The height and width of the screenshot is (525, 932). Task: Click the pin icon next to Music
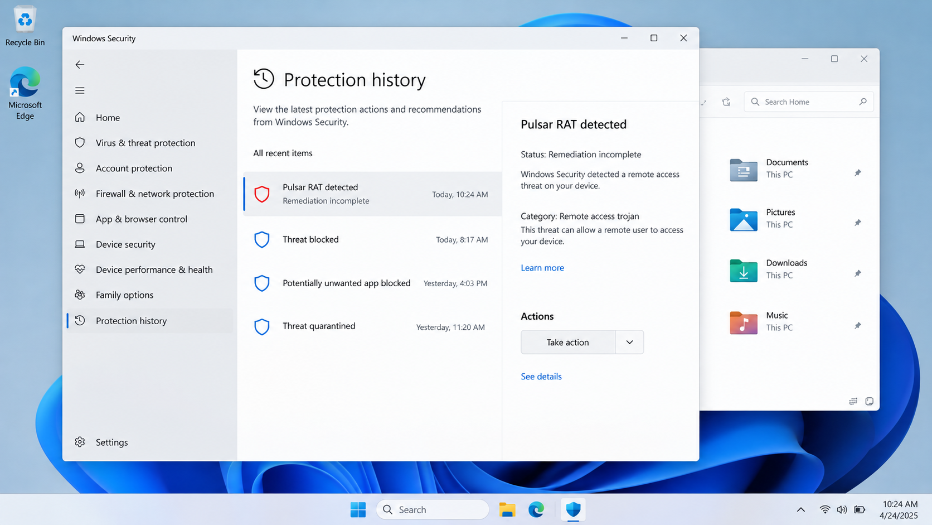[x=858, y=325]
